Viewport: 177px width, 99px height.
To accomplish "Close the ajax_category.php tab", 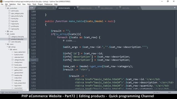I will pyautogui.click(x=117, y=8).
